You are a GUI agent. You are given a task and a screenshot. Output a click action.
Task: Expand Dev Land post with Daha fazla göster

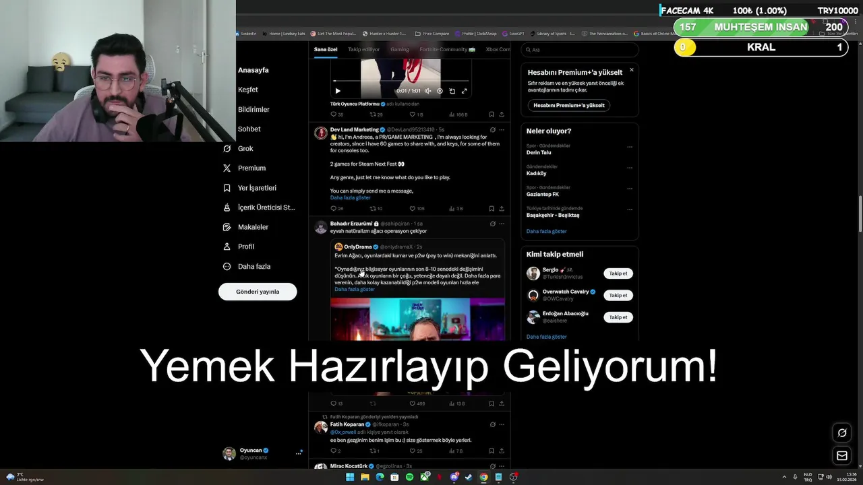click(350, 197)
